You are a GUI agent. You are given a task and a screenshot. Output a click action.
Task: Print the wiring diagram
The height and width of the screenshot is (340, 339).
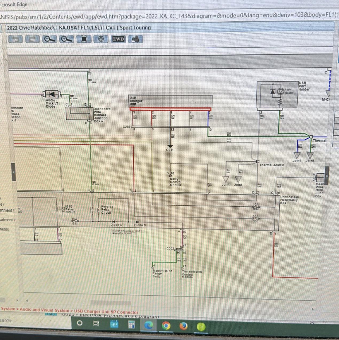click(135, 39)
